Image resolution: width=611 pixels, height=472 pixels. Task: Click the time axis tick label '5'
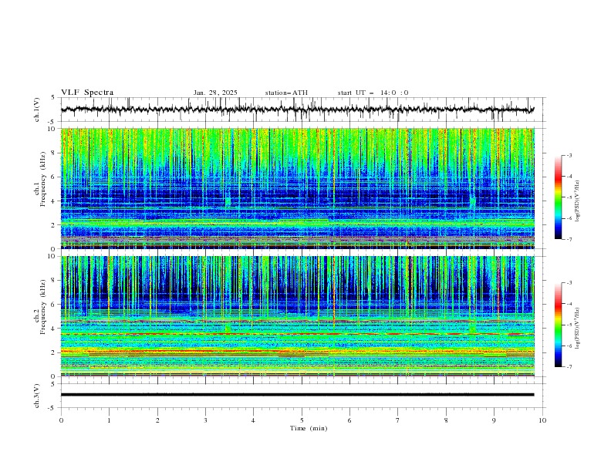[302, 420]
